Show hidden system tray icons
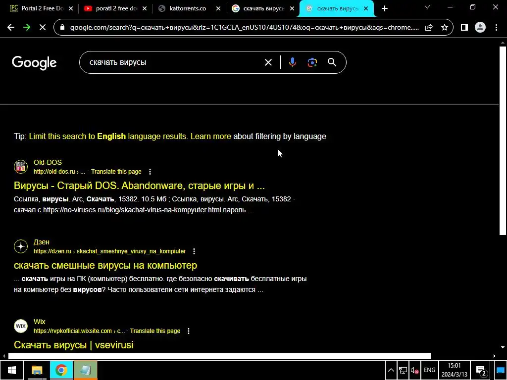 pos(391,370)
